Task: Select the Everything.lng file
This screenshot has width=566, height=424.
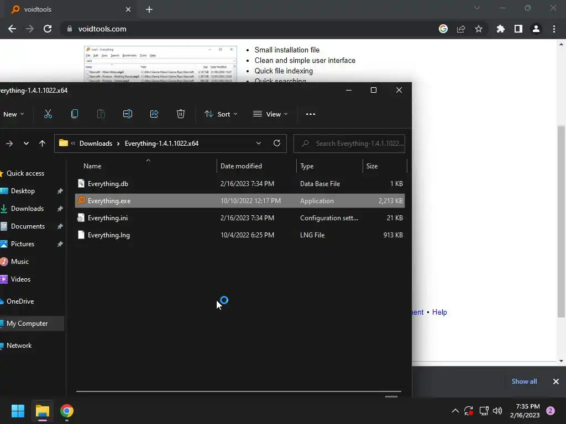Action: 240,235
